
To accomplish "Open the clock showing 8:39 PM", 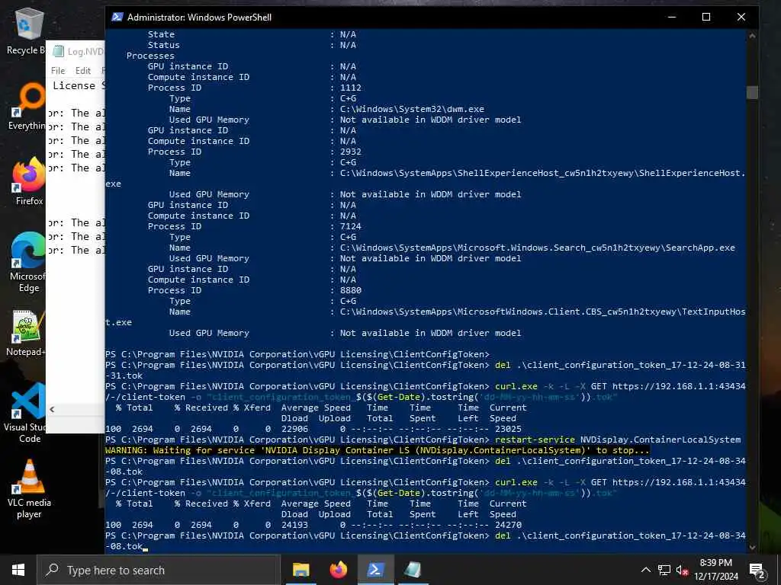I will tap(716, 570).
